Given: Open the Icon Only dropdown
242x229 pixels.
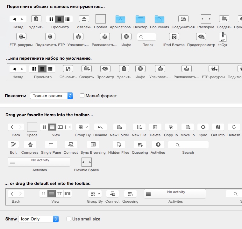Looking at the screenshot, I should click(x=38, y=219).
